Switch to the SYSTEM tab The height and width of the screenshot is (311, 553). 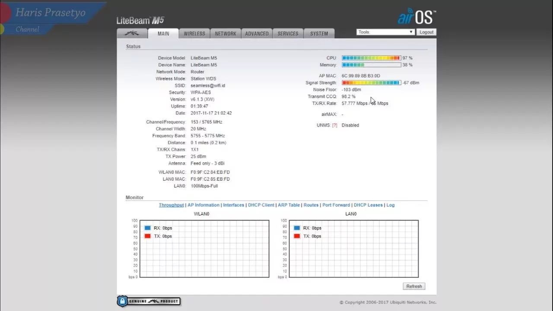coord(319,33)
